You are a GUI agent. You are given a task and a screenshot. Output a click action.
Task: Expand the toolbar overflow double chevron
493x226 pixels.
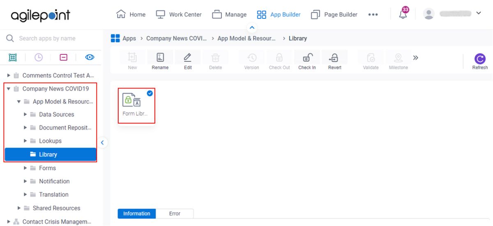[x=415, y=58]
